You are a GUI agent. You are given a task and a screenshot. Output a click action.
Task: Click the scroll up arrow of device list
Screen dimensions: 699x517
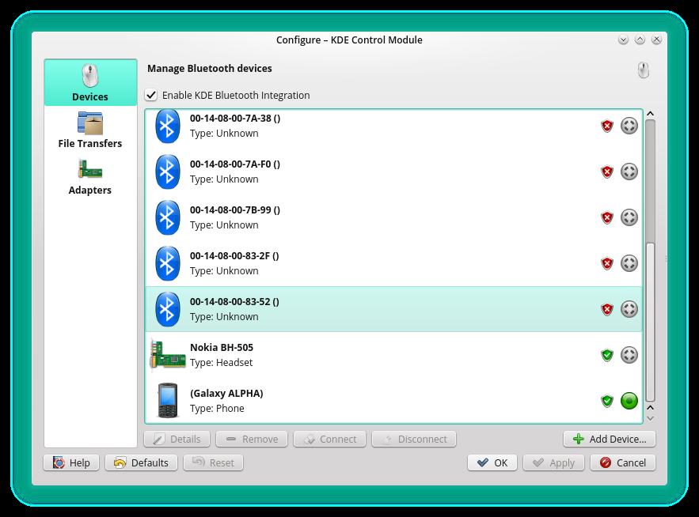click(650, 115)
